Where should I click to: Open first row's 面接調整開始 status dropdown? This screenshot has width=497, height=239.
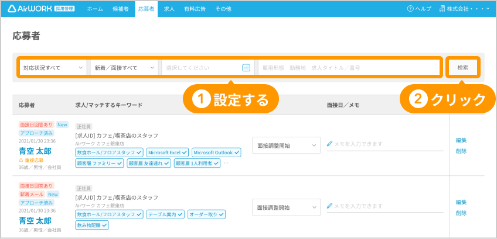pos(287,146)
